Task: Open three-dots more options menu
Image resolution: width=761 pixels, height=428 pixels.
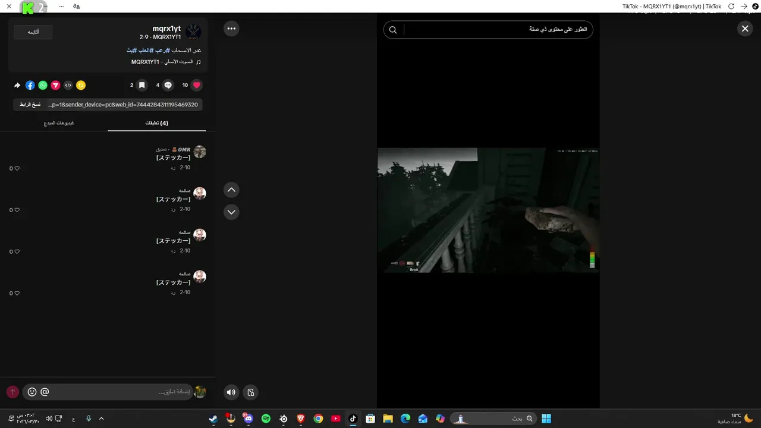Action: [231, 29]
